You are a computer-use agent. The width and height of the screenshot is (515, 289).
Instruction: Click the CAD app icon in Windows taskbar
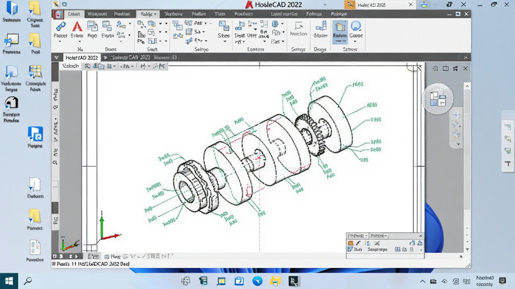pos(293,281)
